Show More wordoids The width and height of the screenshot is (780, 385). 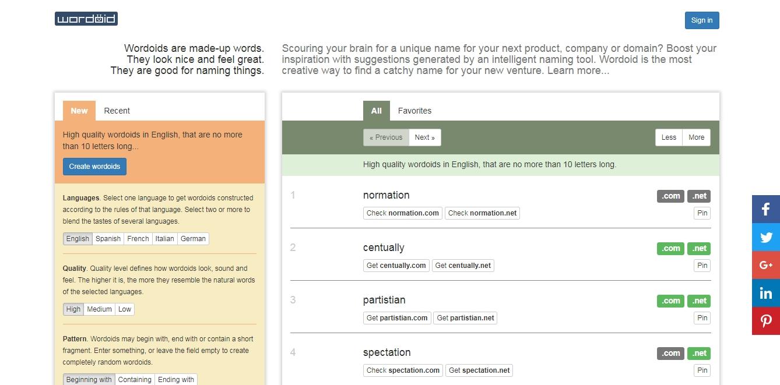(696, 137)
